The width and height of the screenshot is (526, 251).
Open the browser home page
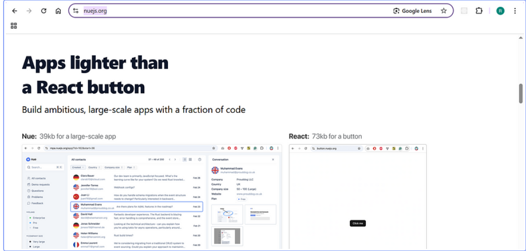pyautogui.click(x=58, y=11)
